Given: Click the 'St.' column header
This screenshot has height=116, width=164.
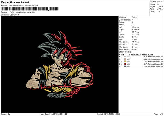Looking at the screenshot, I should [129, 54].
